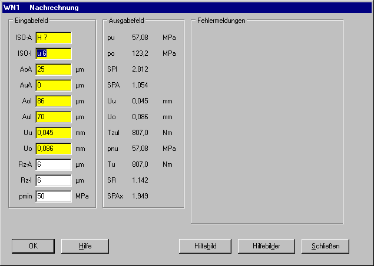Focus the AoA input field showing 25
374x266 pixels.
coord(53,69)
